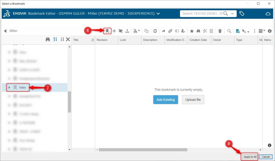Click the Owner column header

pyautogui.click(x=223, y=40)
